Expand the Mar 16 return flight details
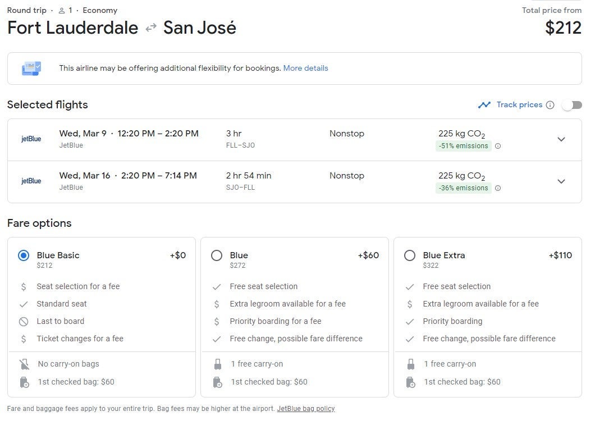 point(561,181)
